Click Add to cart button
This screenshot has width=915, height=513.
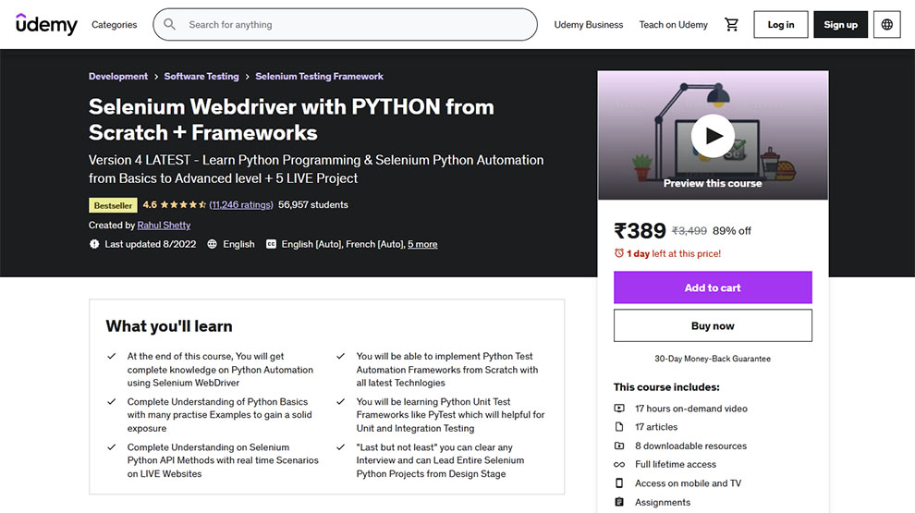coord(713,287)
